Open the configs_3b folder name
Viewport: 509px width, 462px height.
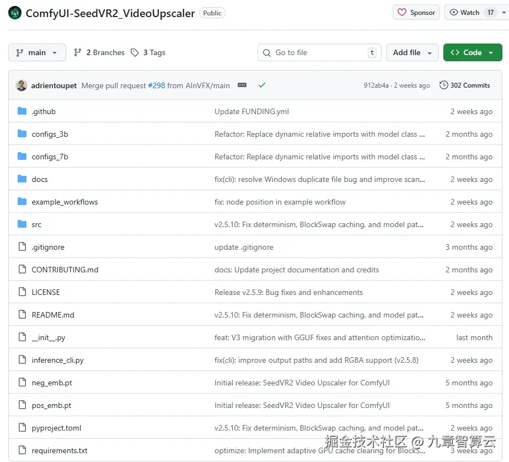[x=50, y=135]
